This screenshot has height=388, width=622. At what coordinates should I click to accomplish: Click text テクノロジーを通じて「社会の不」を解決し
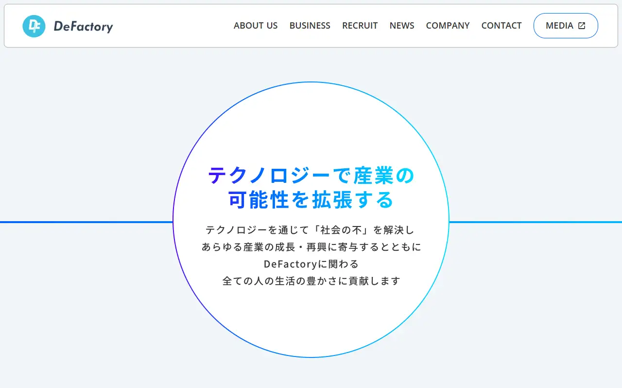[x=310, y=230]
